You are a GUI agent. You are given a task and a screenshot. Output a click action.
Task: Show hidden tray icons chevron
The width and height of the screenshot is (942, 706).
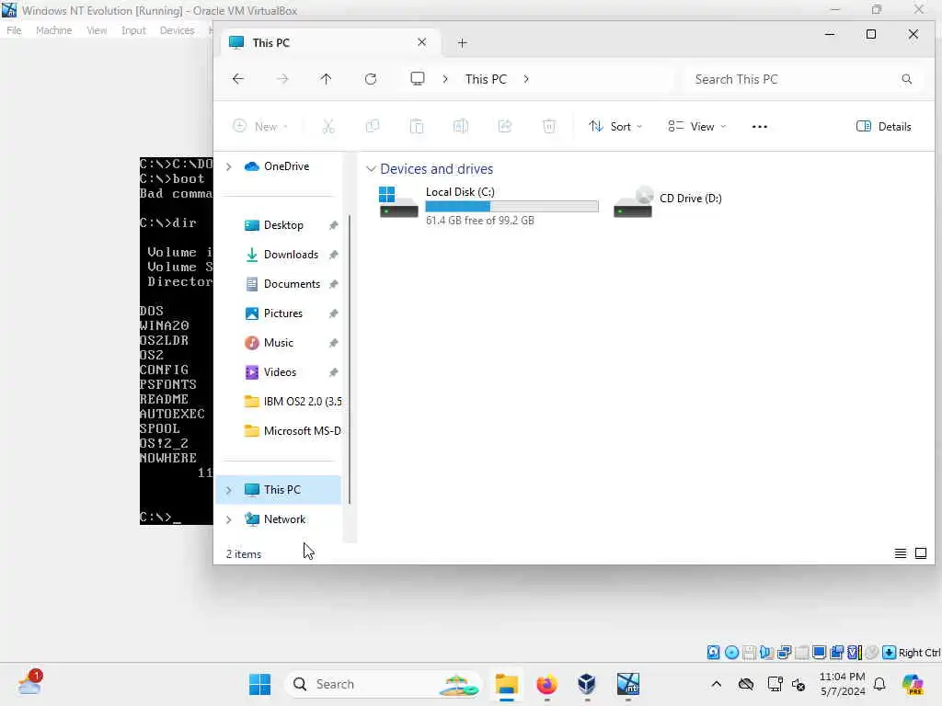(x=716, y=684)
